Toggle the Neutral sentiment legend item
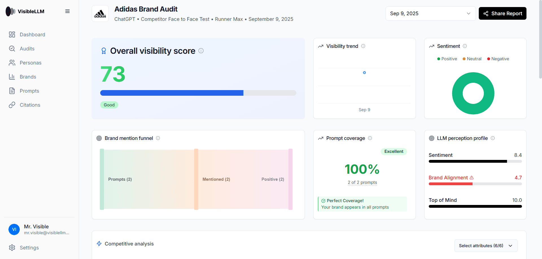The height and width of the screenshot is (259, 542). [x=472, y=59]
